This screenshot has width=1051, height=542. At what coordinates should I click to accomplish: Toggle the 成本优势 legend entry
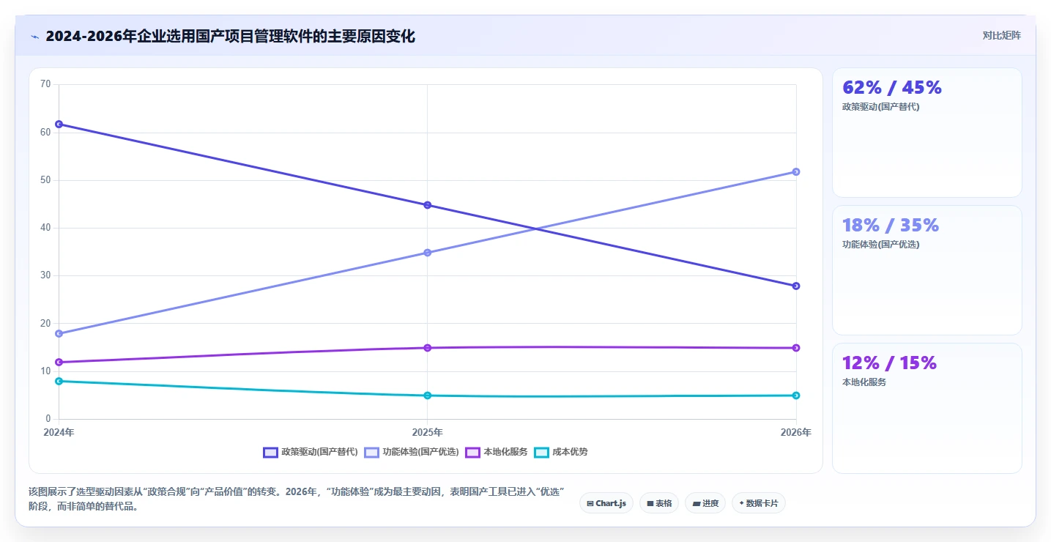pos(561,452)
